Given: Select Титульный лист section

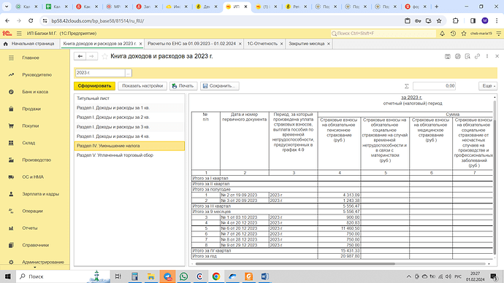Looking at the screenshot, I should tap(129, 98).
